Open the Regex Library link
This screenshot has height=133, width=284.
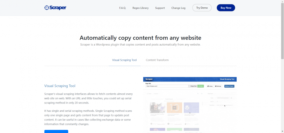pyautogui.click(x=140, y=8)
